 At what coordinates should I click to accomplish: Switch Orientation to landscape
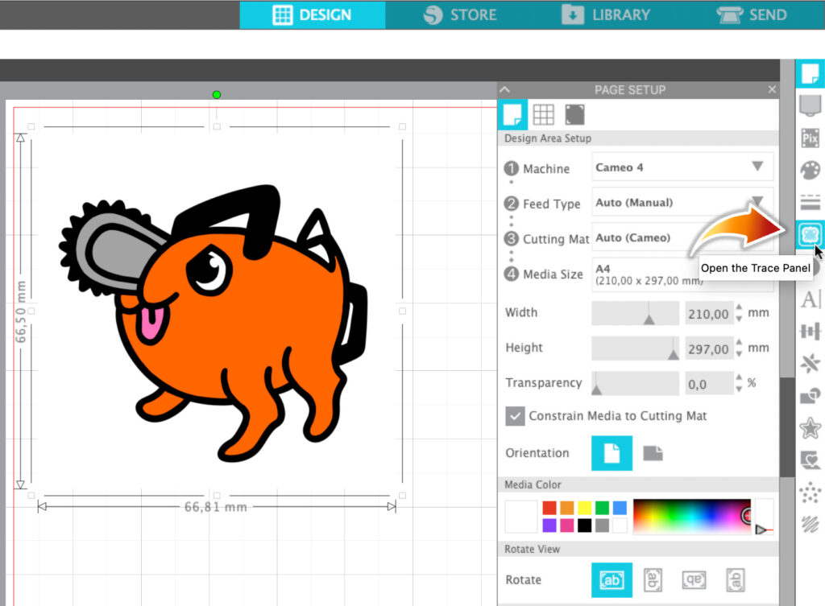653,453
